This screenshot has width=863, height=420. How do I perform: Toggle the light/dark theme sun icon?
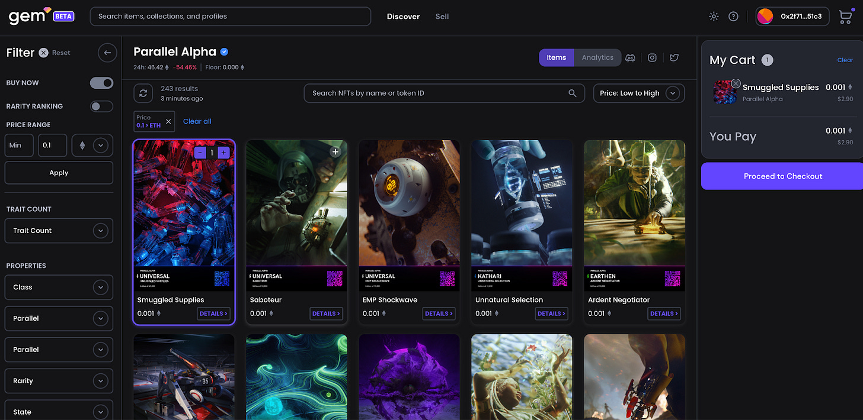coord(714,17)
